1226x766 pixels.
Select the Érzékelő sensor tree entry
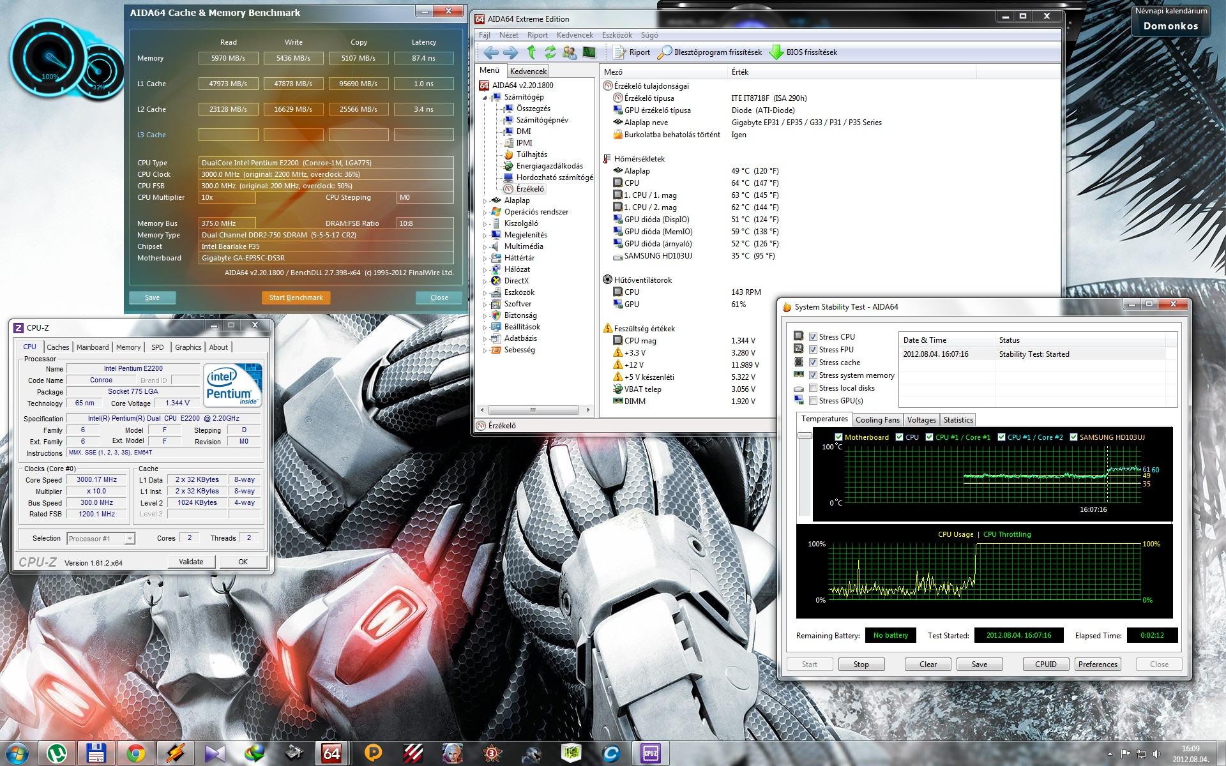click(524, 189)
